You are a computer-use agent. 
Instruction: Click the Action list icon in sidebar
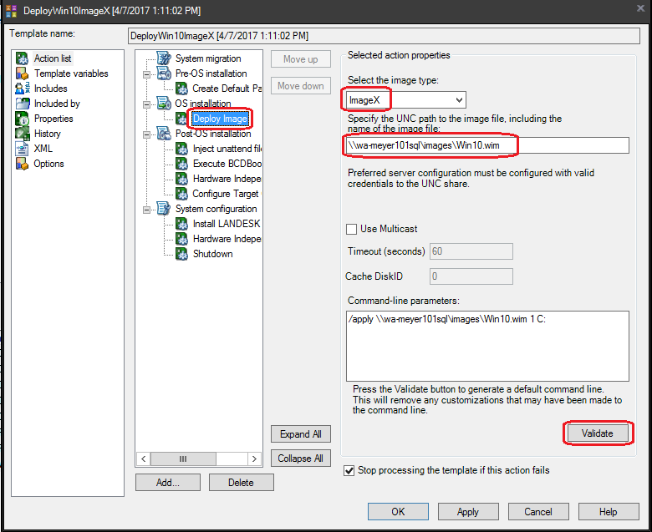click(x=22, y=58)
